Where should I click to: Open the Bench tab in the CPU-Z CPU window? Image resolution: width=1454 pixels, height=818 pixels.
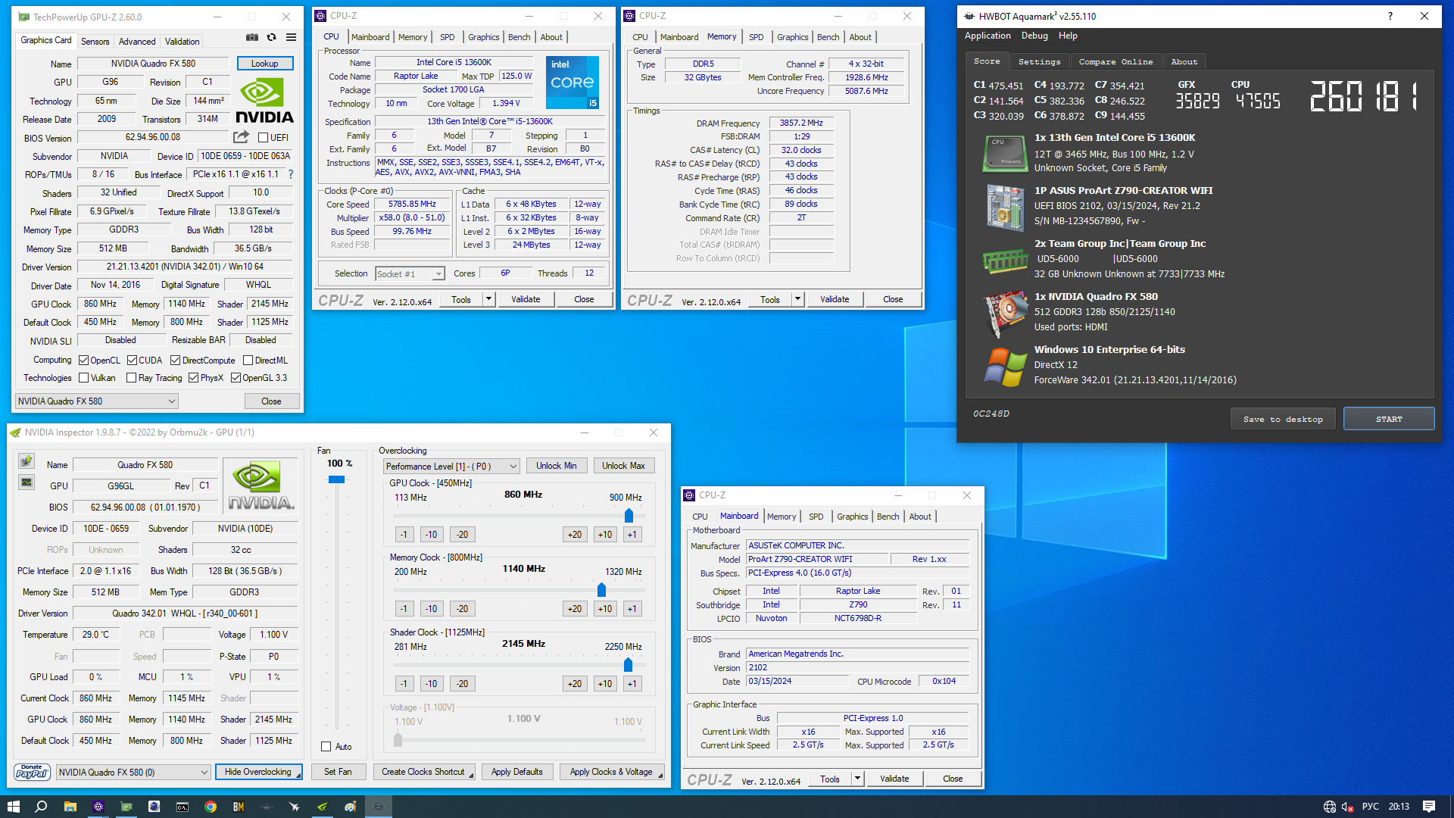[x=519, y=37]
